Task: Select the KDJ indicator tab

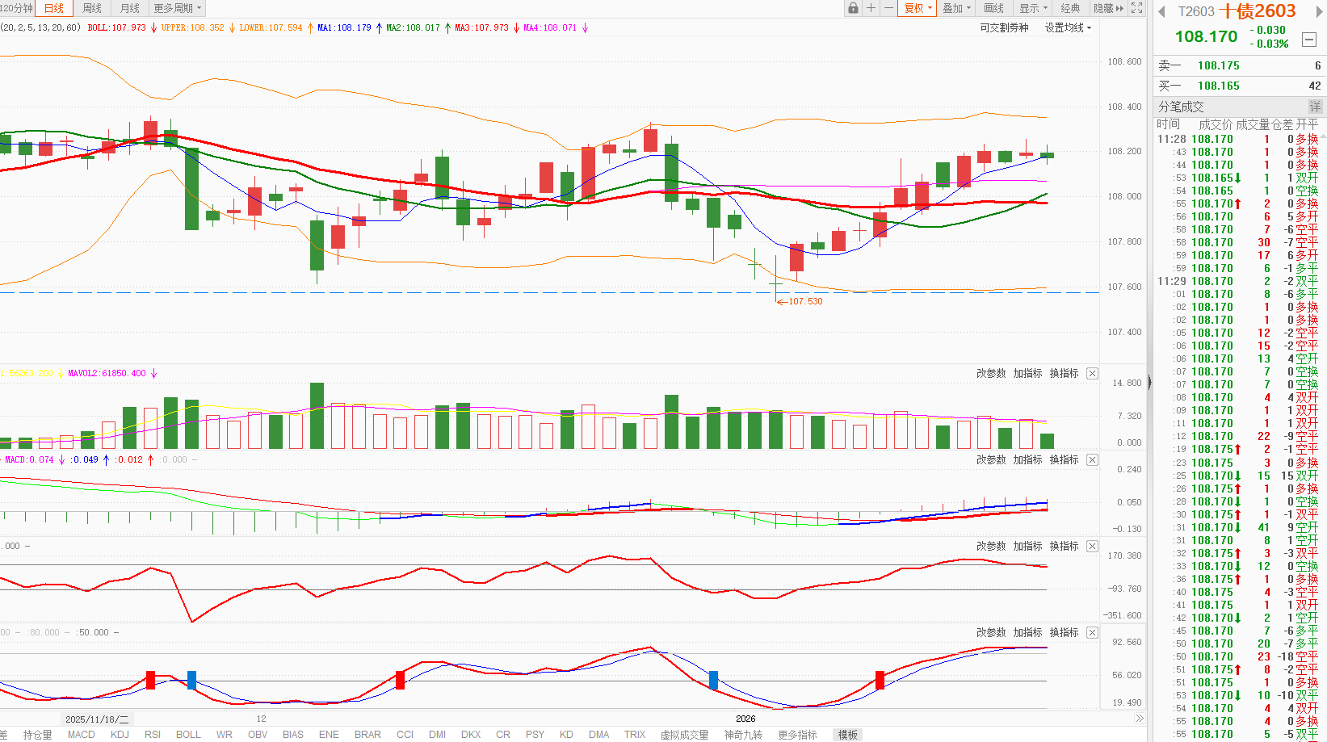Action: pos(120,735)
